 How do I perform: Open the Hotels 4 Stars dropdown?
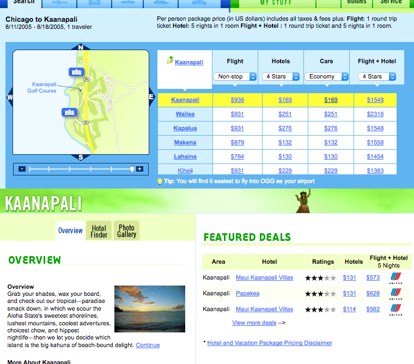coord(281,77)
